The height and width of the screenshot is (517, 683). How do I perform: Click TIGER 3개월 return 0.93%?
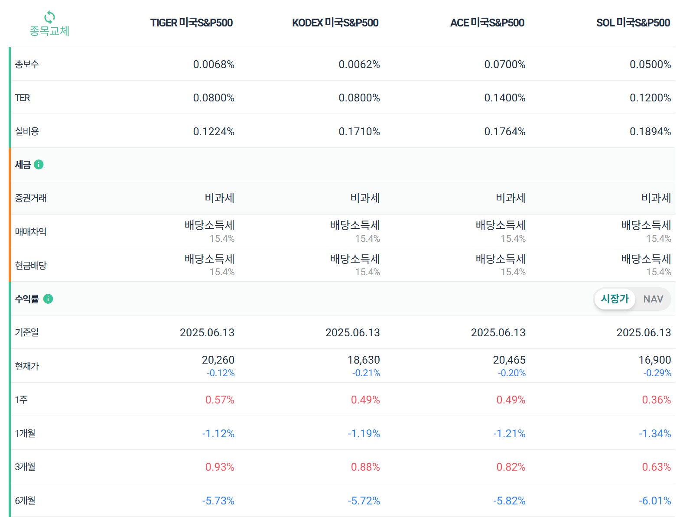coord(220,467)
